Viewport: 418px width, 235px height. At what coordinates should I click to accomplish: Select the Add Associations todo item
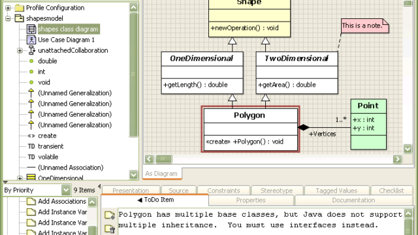pos(62,201)
